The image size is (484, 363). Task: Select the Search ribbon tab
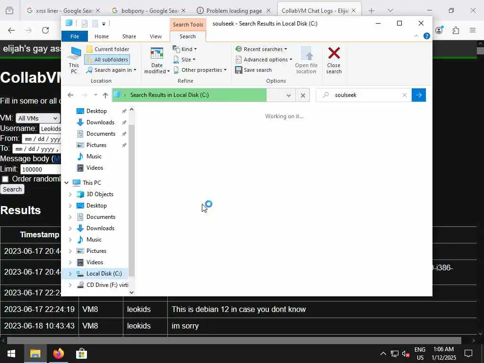(188, 36)
